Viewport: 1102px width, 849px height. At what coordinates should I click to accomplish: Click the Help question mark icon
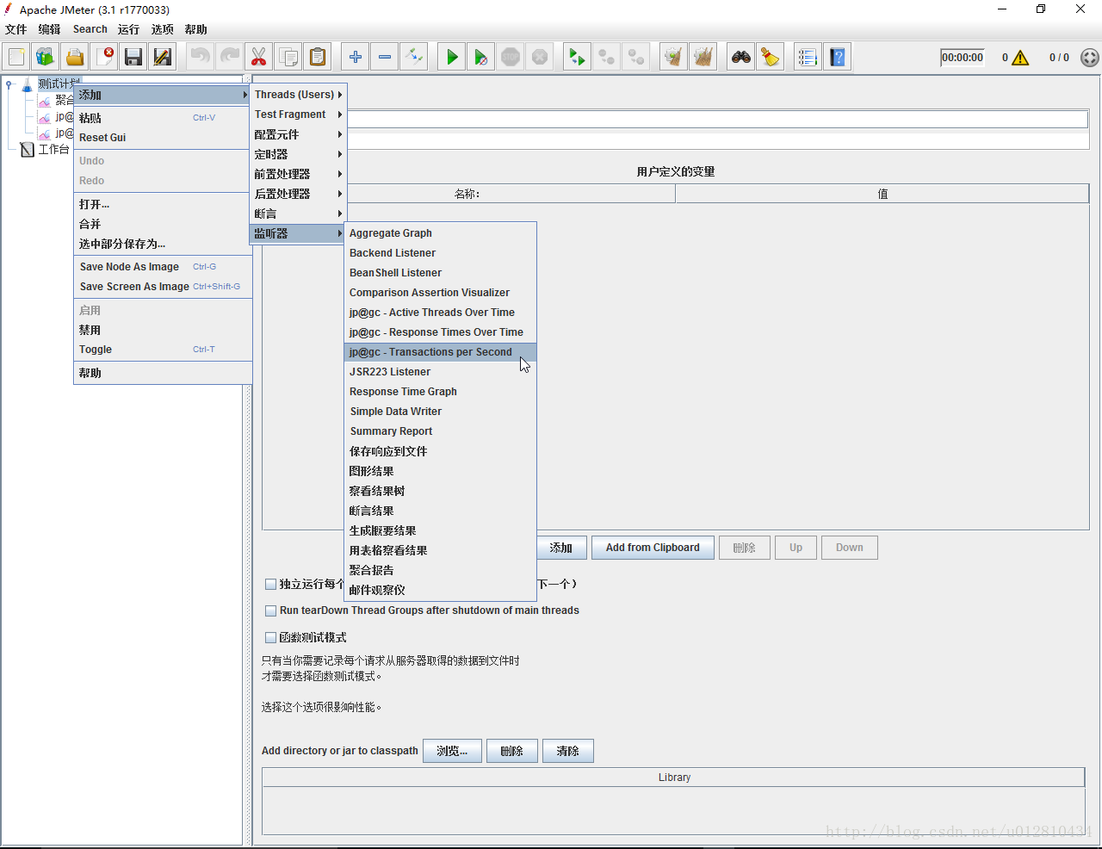coord(838,57)
